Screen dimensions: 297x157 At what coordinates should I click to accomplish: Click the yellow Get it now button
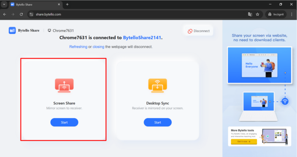click(x=244, y=141)
